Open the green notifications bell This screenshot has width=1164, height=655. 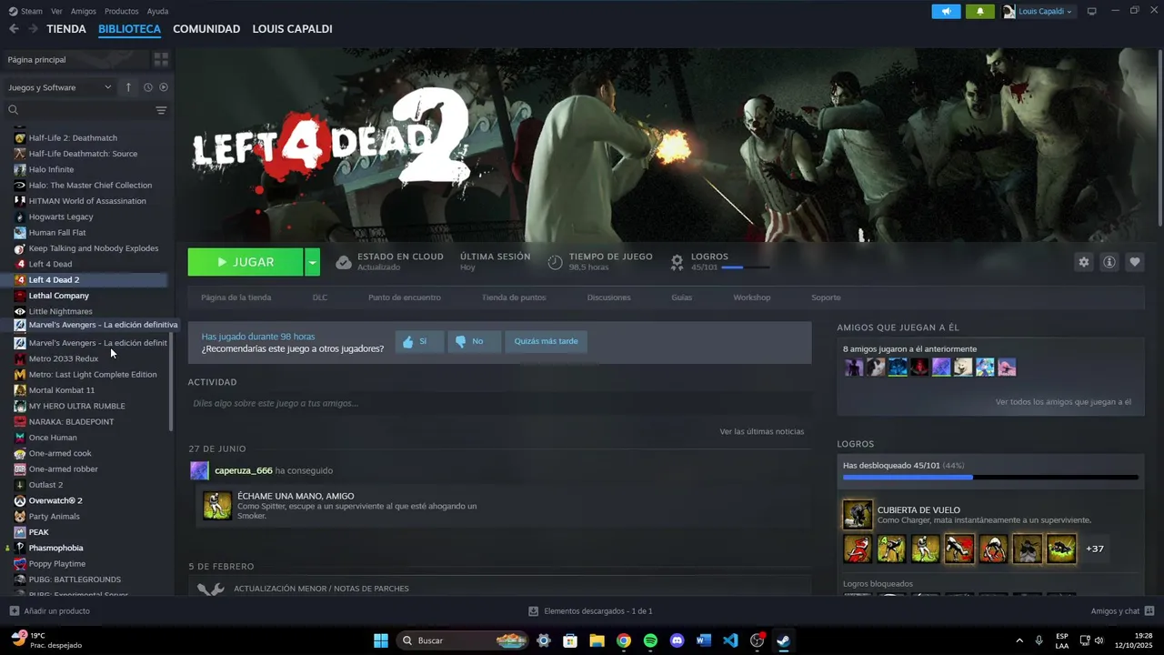coord(980,11)
